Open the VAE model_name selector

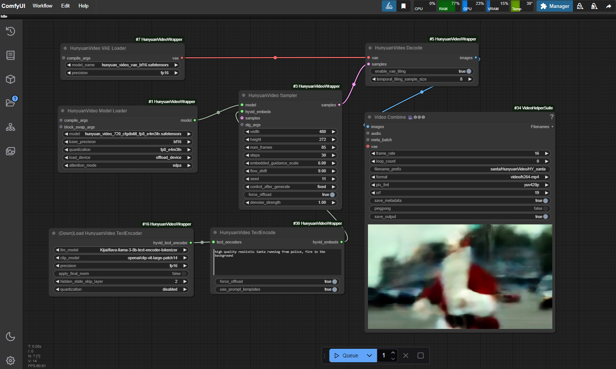click(x=122, y=65)
